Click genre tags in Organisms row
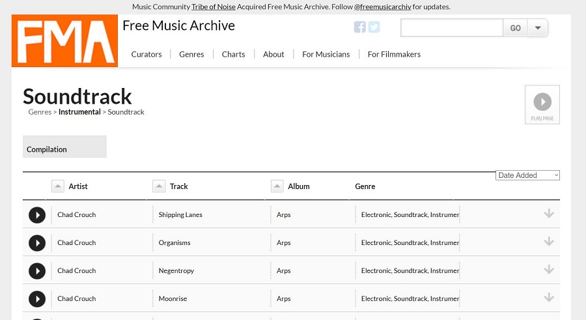 click(x=410, y=242)
